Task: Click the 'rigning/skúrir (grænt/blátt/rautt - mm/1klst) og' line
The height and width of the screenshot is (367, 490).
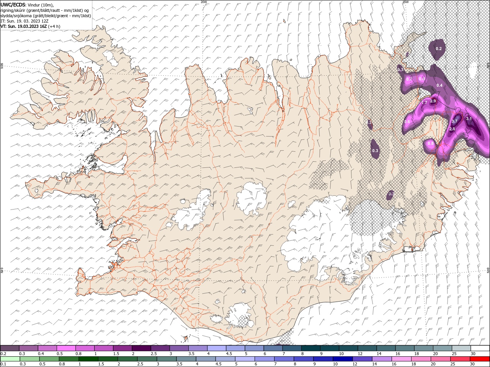Action: point(45,10)
